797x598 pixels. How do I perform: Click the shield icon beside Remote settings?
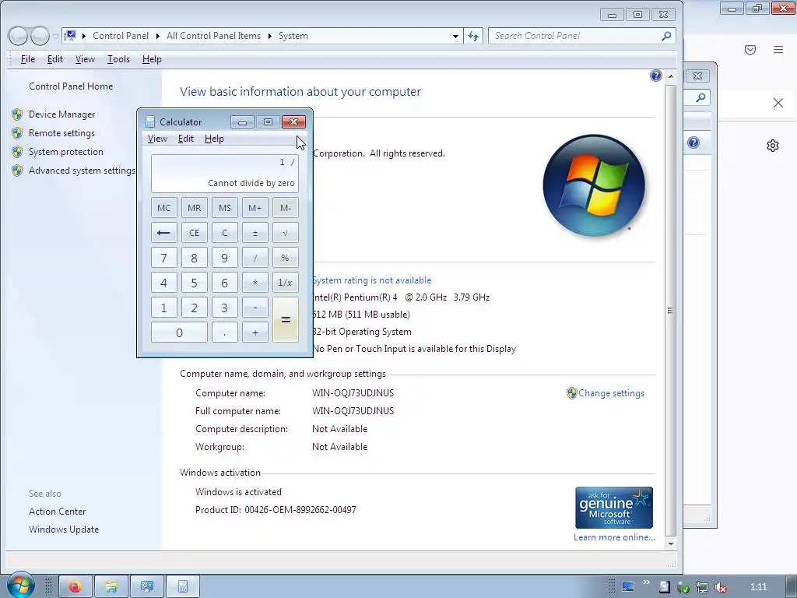(17, 133)
